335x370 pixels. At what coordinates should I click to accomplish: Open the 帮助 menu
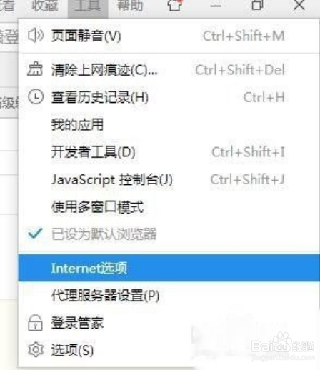tap(130, 6)
